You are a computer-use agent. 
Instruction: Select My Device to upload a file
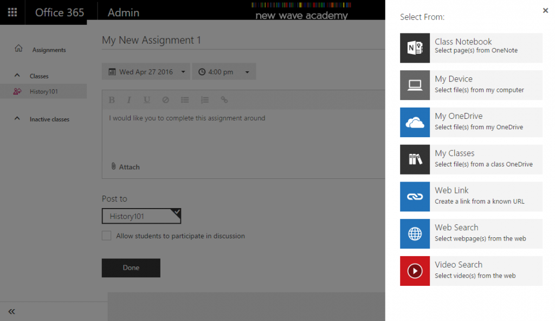[x=470, y=85]
